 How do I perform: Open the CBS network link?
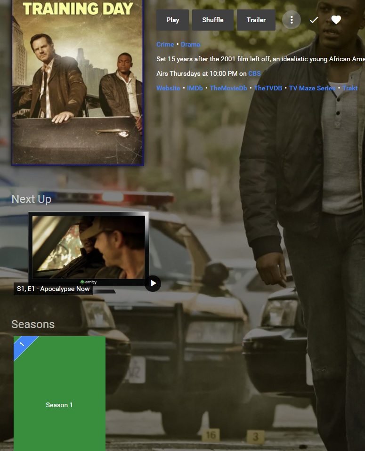point(254,73)
